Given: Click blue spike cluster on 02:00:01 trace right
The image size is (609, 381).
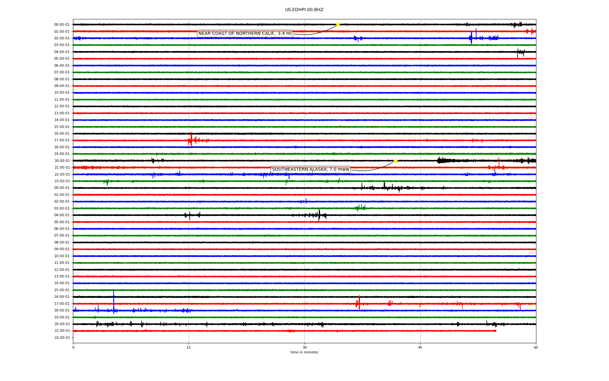Looking at the screenshot, I should click(472, 37).
